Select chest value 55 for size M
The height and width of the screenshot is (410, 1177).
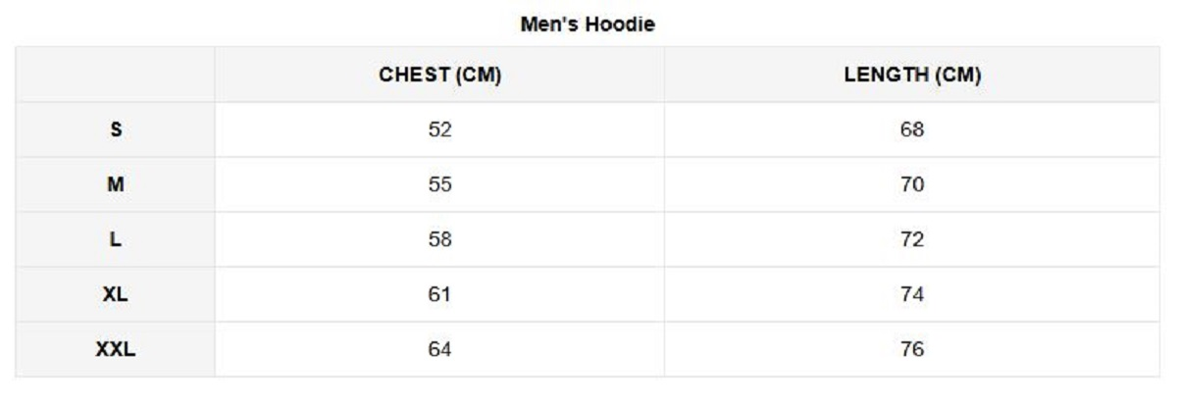[439, 184]
